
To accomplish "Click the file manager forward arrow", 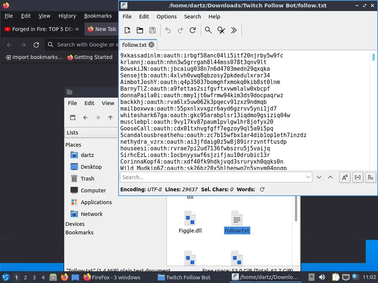I will coord(97,118).
